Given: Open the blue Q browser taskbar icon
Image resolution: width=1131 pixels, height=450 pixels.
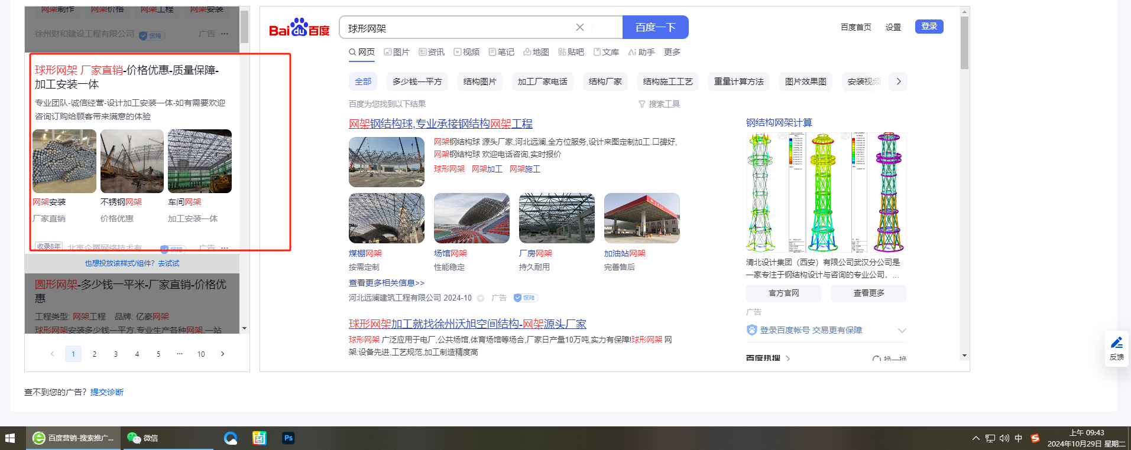Looking at the screenshot, I should click(x=231, y=438).
